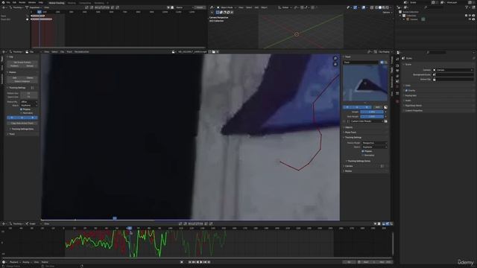
Task: Click the Delete marker button
Action: [x=30, y=77]
